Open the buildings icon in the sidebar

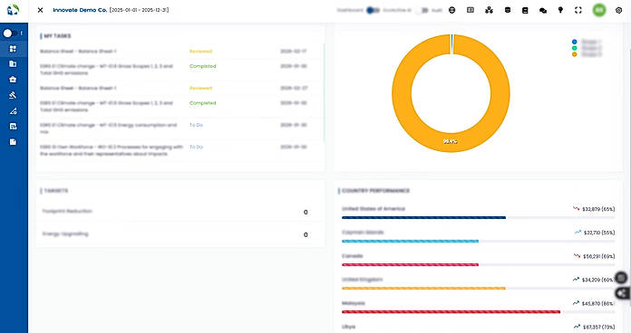pyautogui.click(x=13, y=64)
